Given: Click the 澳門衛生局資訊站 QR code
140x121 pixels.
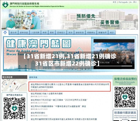Looking at the screenshot, I should point(14,108).
